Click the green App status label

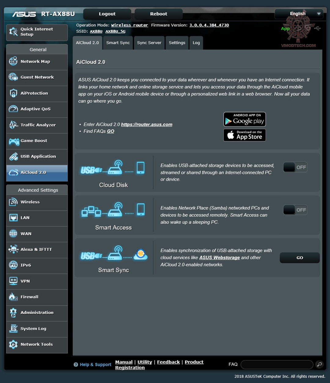(x=285, y=28)
